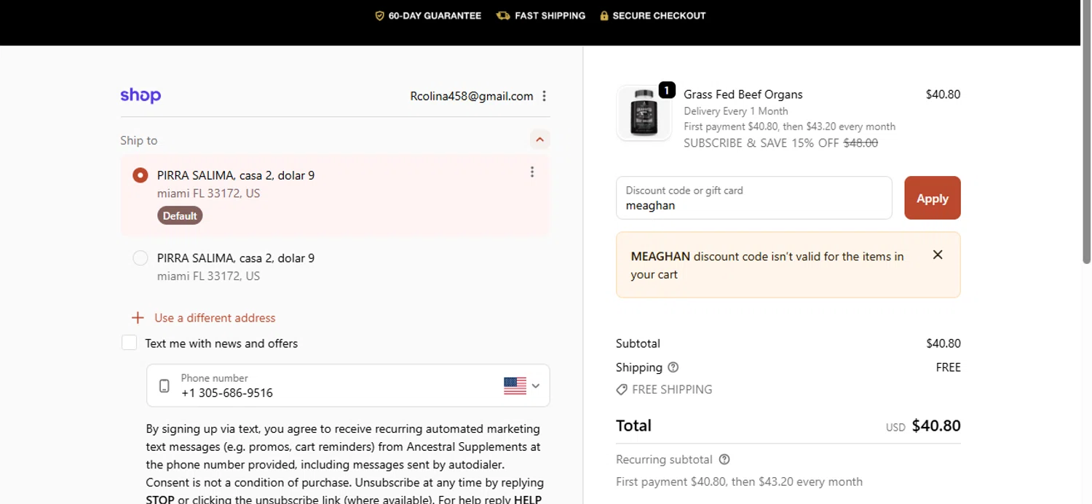Viewport: 1092px width, 504px height.
Task: Click the phone device icon
Action: point(165,385)
